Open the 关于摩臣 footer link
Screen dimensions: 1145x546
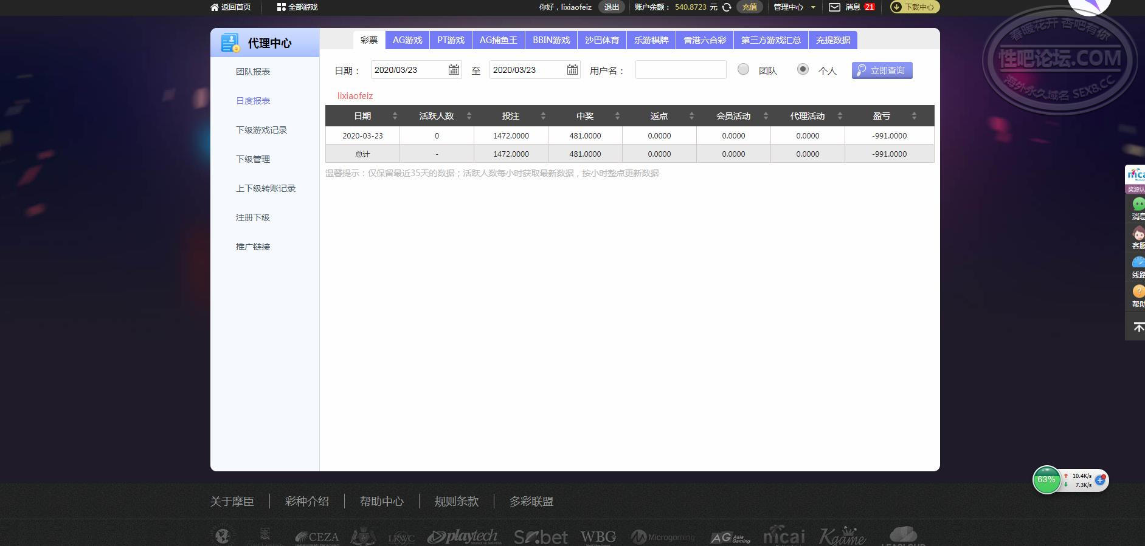[232, 502]
